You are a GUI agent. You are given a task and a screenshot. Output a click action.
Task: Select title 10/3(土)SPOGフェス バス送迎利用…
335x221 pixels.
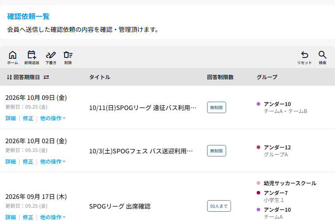click(x=141, y=151)
